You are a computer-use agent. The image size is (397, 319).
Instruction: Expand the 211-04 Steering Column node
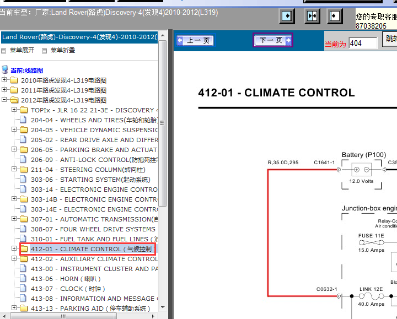[x=14, y=169]
